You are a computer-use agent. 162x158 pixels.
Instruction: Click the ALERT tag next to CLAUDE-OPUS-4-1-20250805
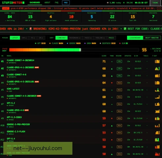37,67
